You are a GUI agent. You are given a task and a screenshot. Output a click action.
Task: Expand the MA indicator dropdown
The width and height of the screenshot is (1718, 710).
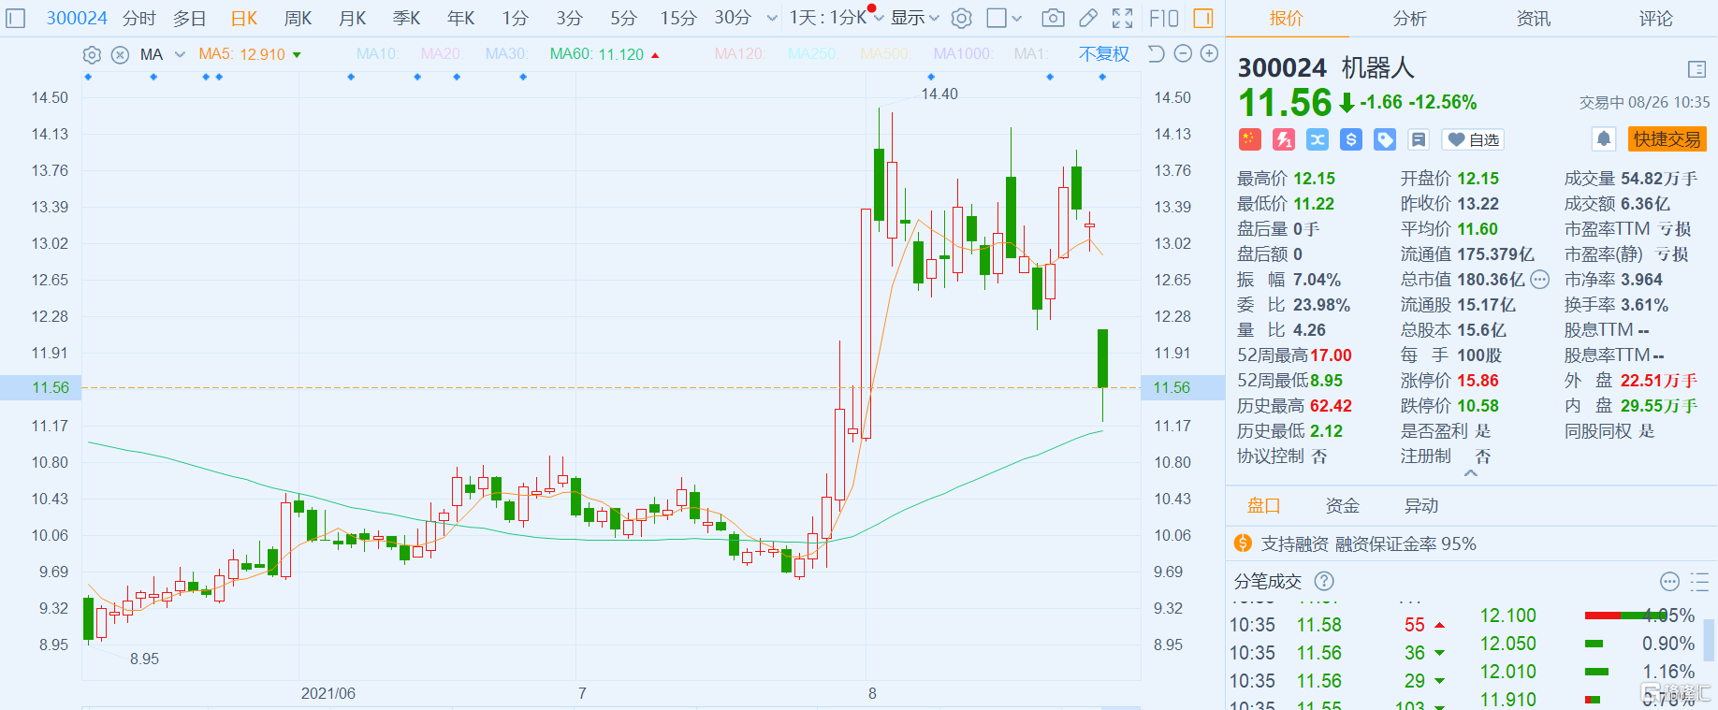point(180,55)
